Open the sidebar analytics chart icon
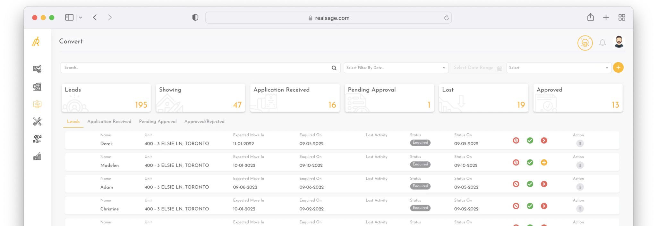This screenshot has height=226, width=657. pos(37,156)
